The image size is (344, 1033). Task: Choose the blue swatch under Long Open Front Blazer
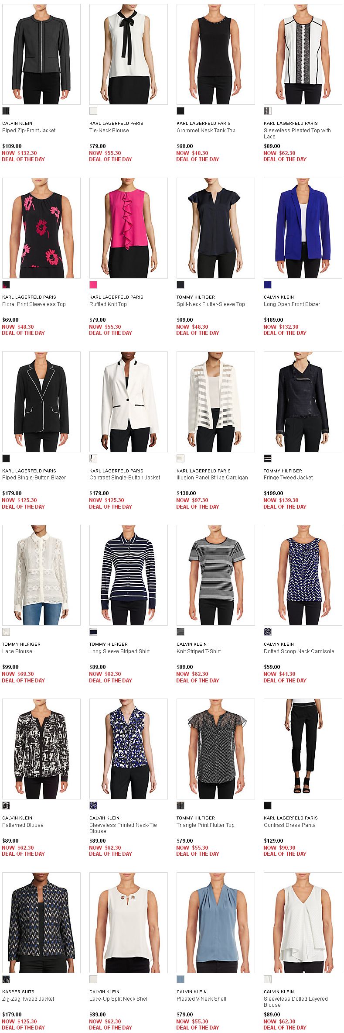268,285
